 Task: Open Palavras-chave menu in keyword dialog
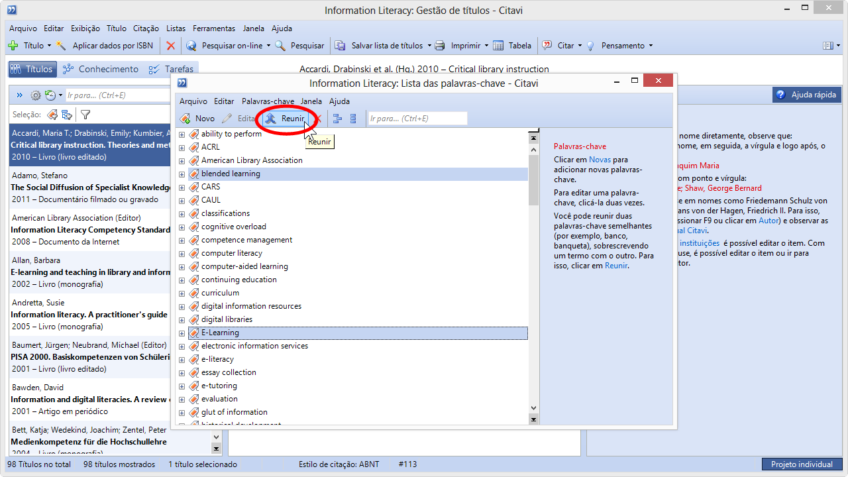[268, 101]
